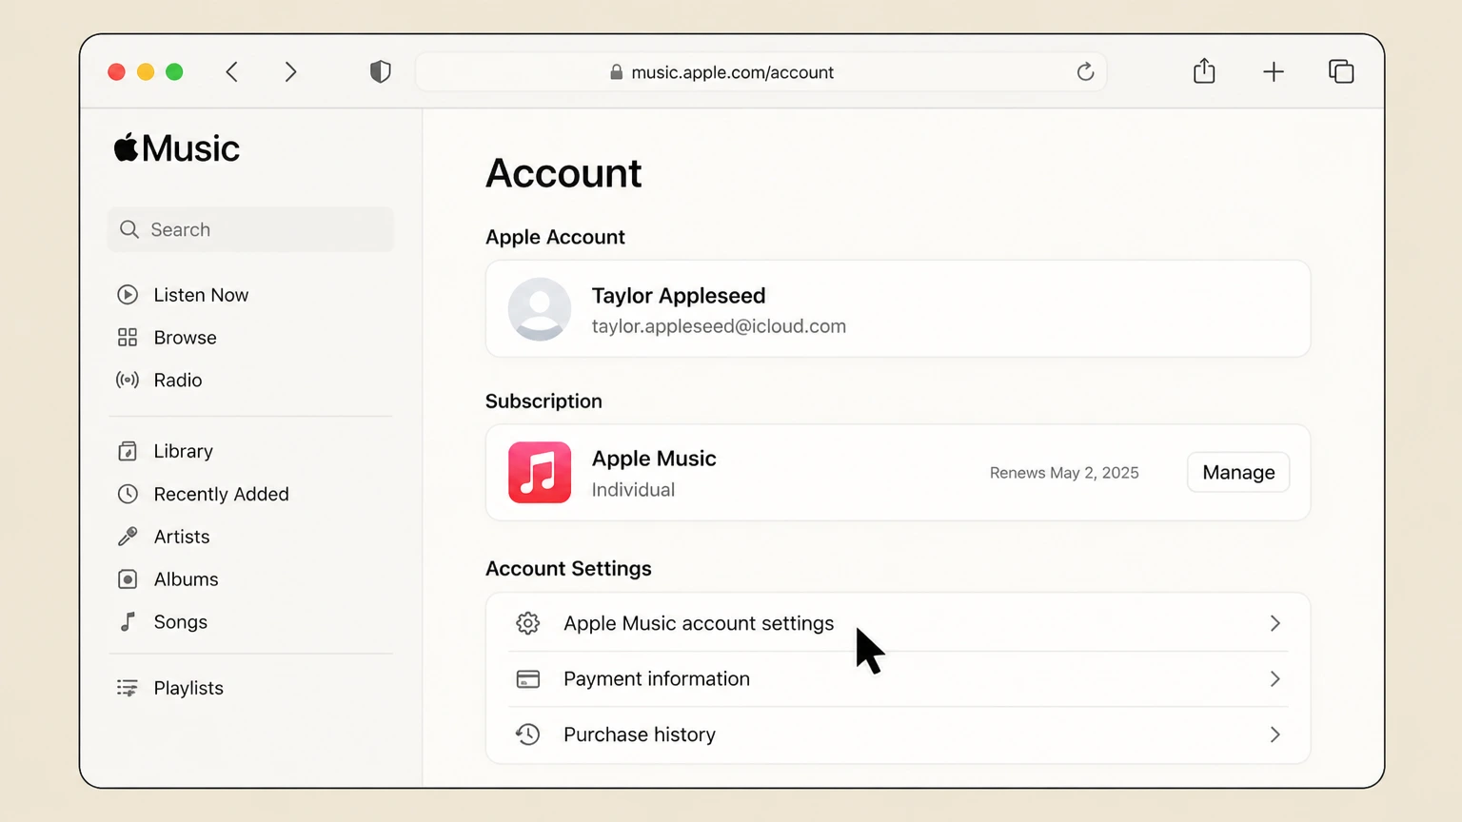Select Songs in sidebar
Viewport: 1462px width, 822px height.
pyautogui.click(x=181, y=622)
